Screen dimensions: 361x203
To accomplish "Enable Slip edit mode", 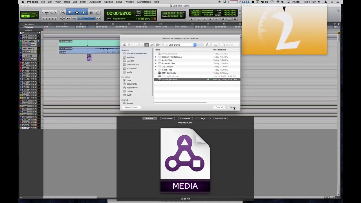I will pyautogui.click(x=25, y=16).
